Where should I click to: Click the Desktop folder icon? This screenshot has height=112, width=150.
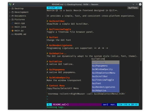[13, 9]
